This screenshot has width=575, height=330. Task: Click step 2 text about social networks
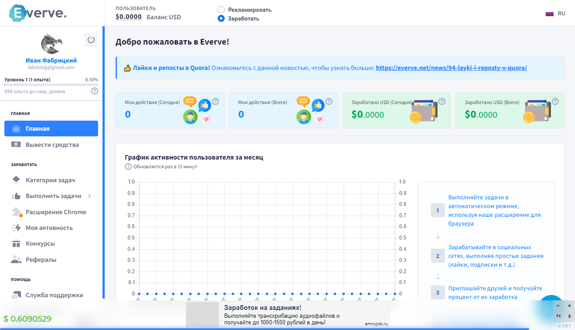point(496,256)
